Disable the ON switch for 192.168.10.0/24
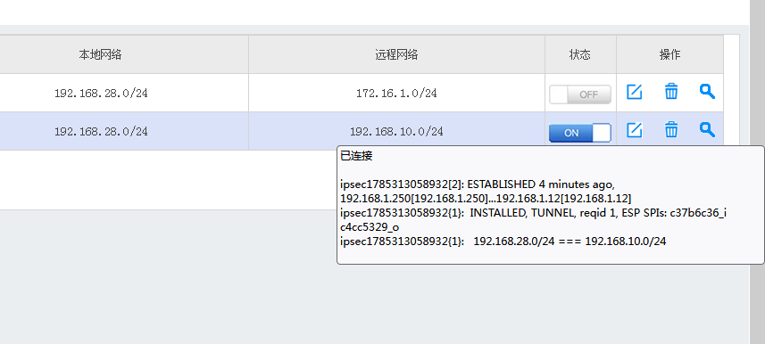Image resolution: width=765 pixels, height=344 pixels. point(580,133)
